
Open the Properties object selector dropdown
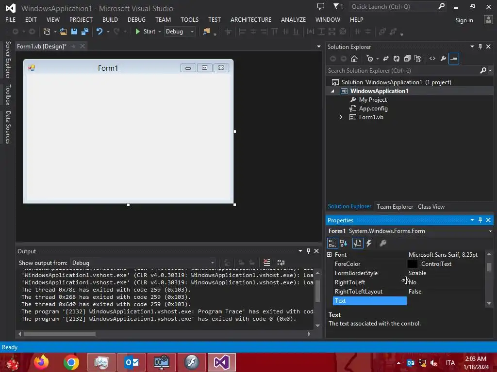tap(490, 231)
